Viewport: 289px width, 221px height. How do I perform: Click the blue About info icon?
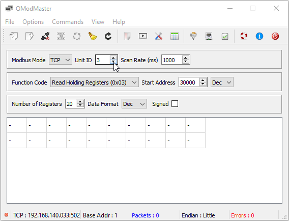point(259,36)
